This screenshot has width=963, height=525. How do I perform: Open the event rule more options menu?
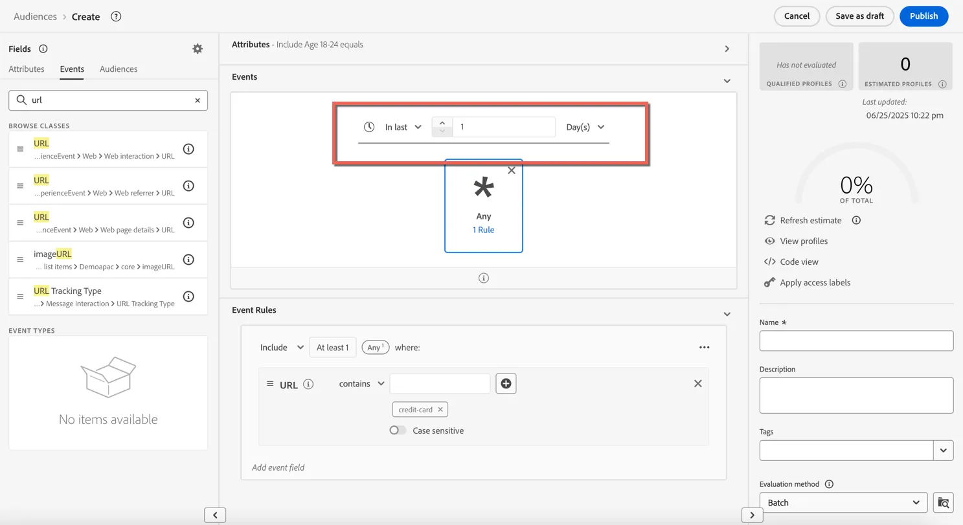pyautogui.click(x=705, y=348)
